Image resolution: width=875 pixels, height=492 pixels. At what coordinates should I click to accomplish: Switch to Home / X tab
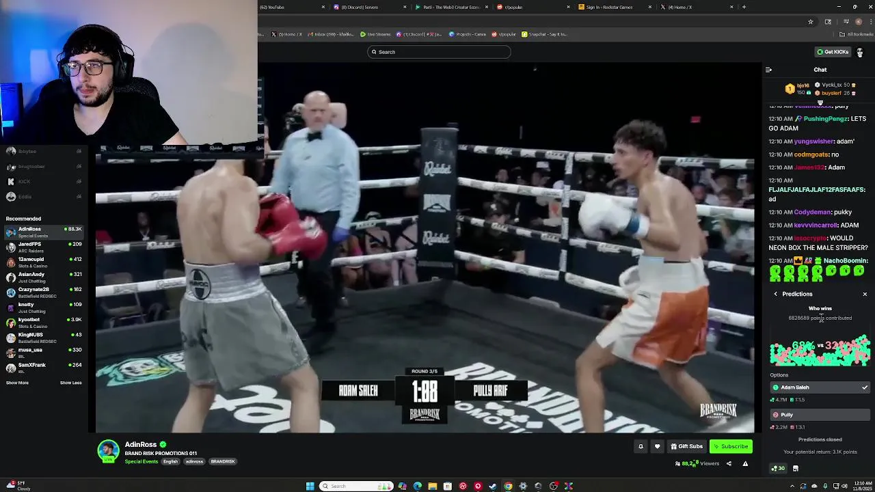pyautogui.click(x=697, y=7)
